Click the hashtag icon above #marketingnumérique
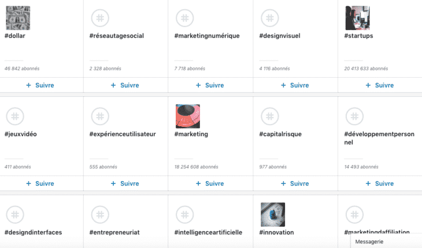This screenshot has width=422, height=248. coord(186,18)
